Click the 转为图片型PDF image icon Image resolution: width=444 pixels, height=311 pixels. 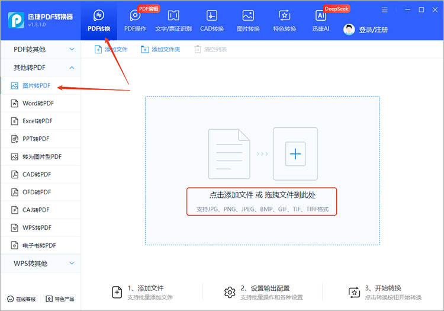(x=14, y=156)
